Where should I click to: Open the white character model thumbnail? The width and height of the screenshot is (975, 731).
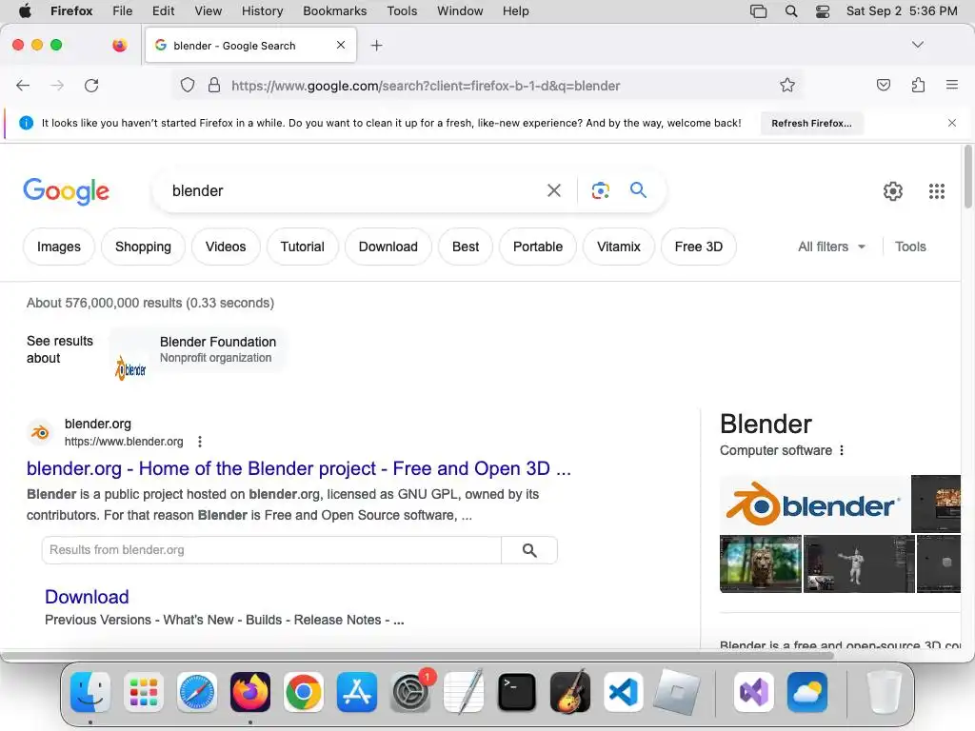point(859,563)
